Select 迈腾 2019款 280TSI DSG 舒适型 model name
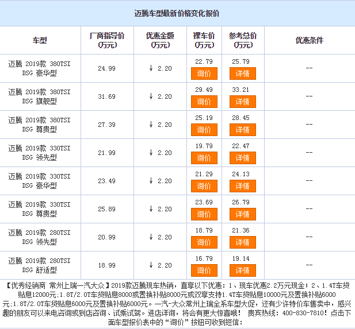355x329 pixels. point(39,265)
